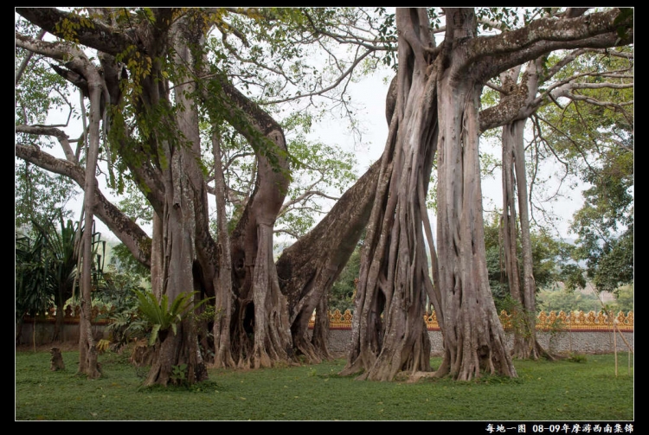The image size is (649, 435).
Task: Click the small tree stump on the lawn
Action: tap(57, 359)
